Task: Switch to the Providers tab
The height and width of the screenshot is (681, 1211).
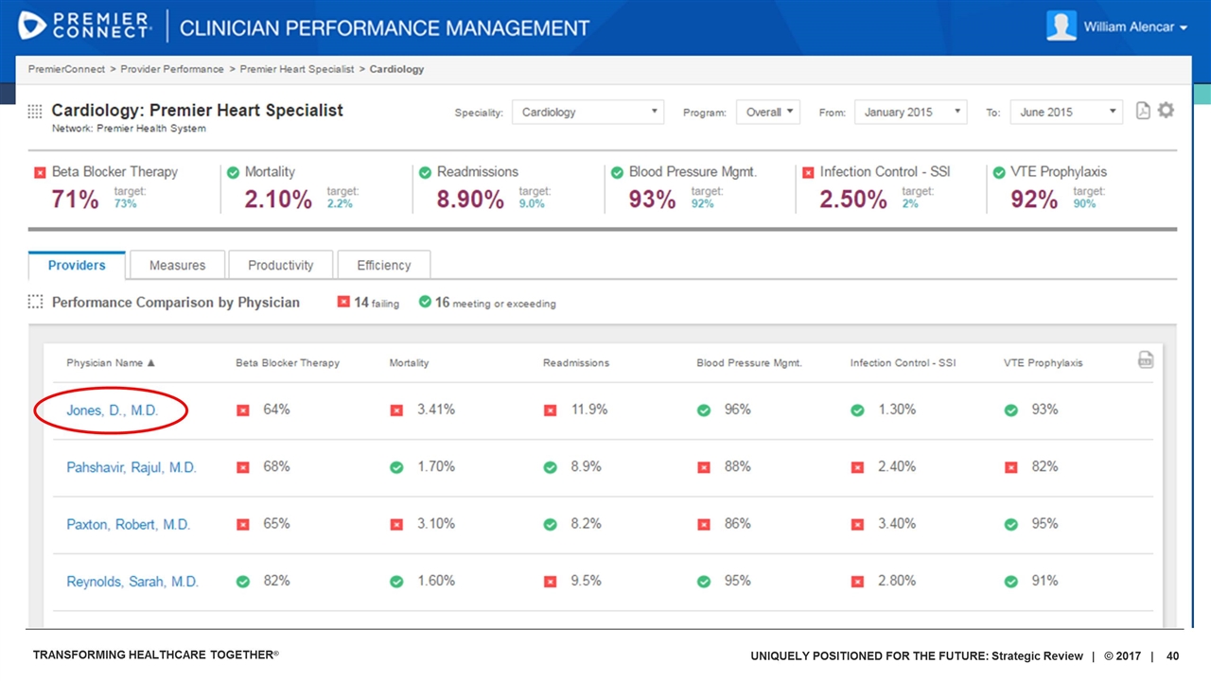Action: tap(77, 265)
